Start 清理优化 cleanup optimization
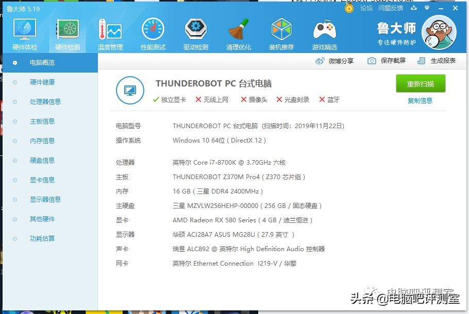This screenshot has height=314, width=469. coord(238,32)
